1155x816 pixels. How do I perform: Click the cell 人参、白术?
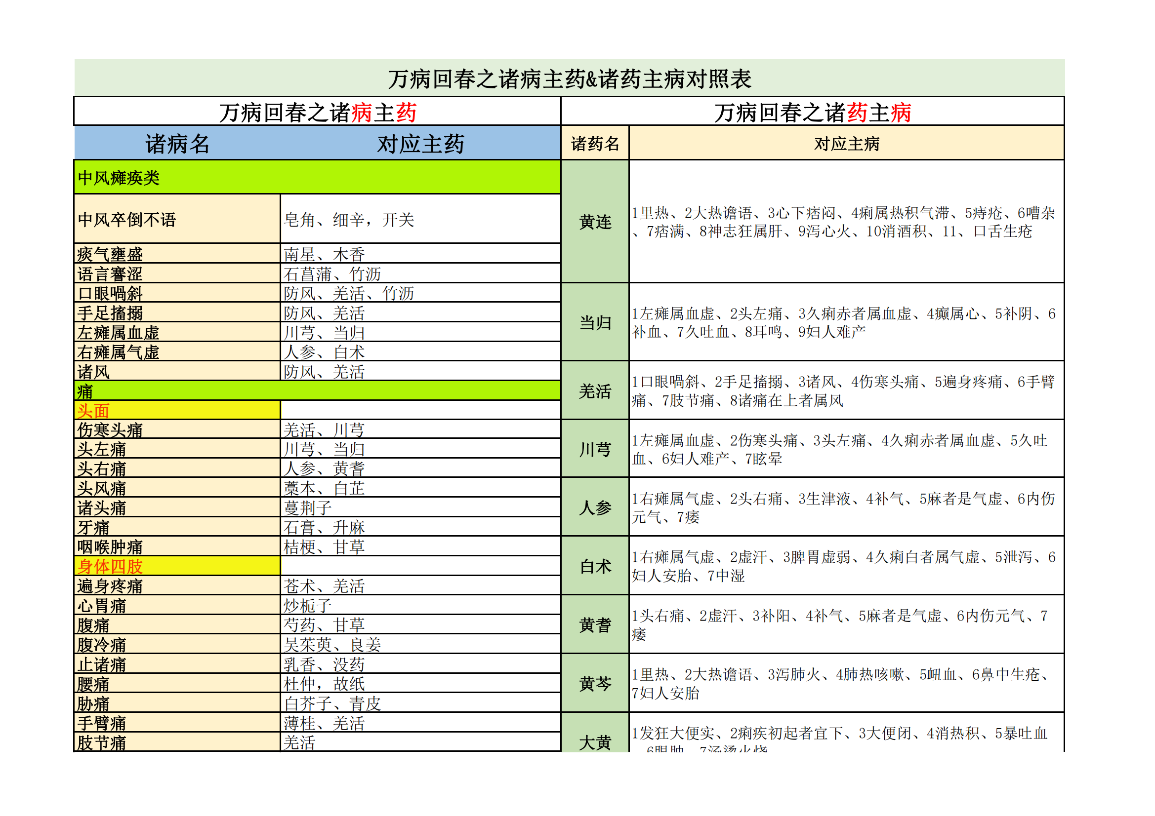tap(420, 351)
